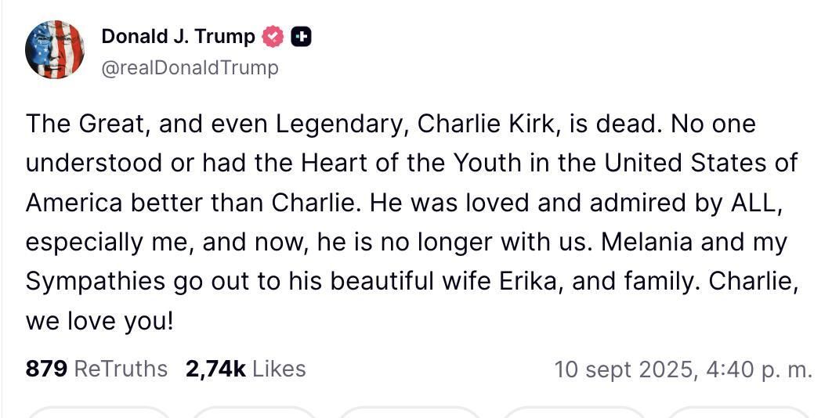
Task: Open the @realDonaldTrump handle link
Action: 190,68
